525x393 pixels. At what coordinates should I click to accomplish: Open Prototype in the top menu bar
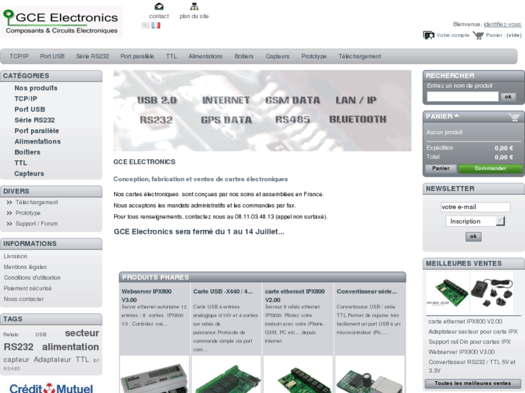click(x=313, y=56)
